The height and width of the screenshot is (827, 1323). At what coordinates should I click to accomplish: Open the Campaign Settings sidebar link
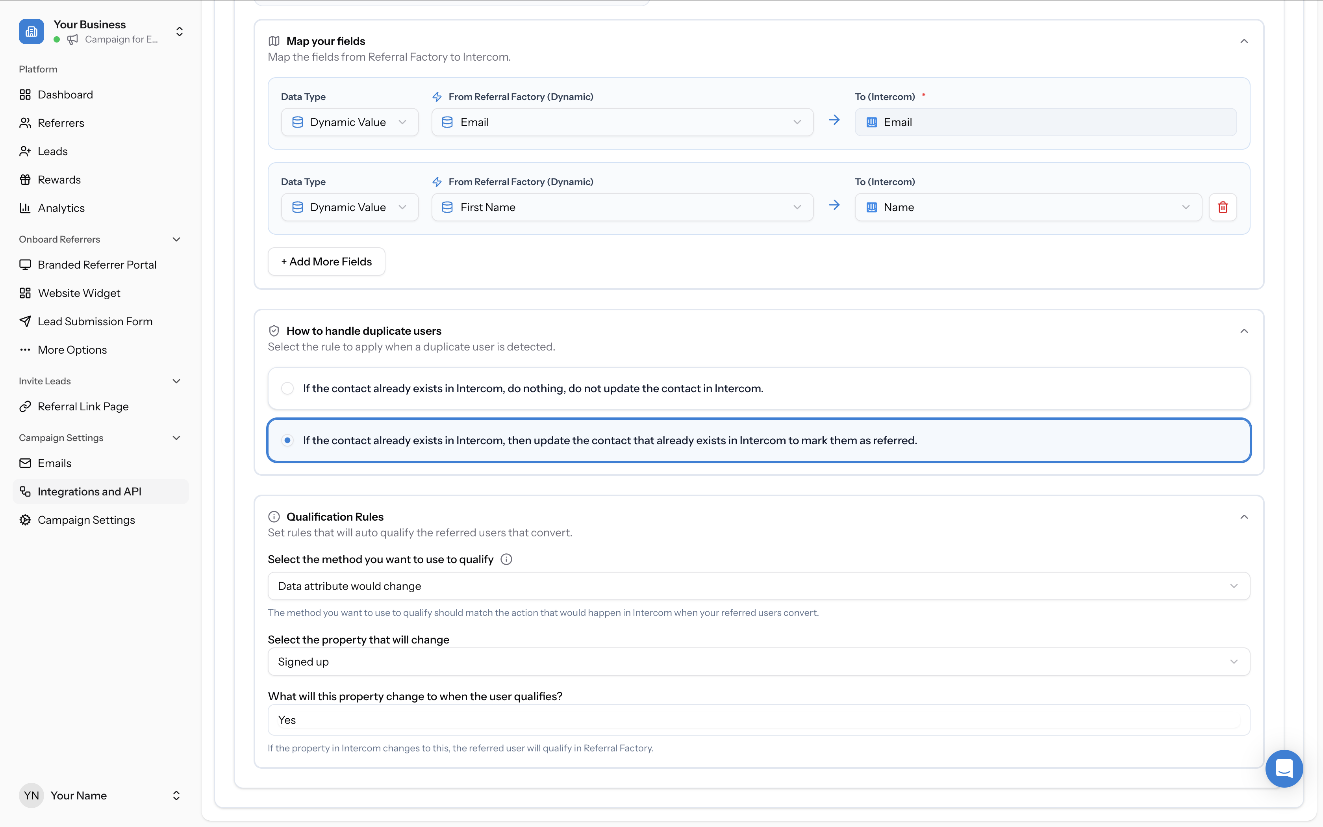pos(86,519)
